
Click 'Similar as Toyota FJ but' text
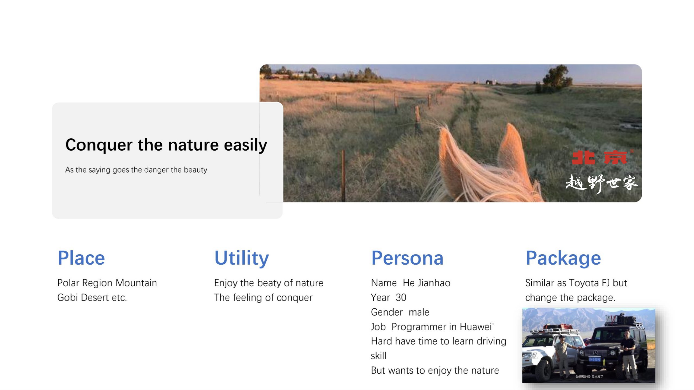[576, 283]
